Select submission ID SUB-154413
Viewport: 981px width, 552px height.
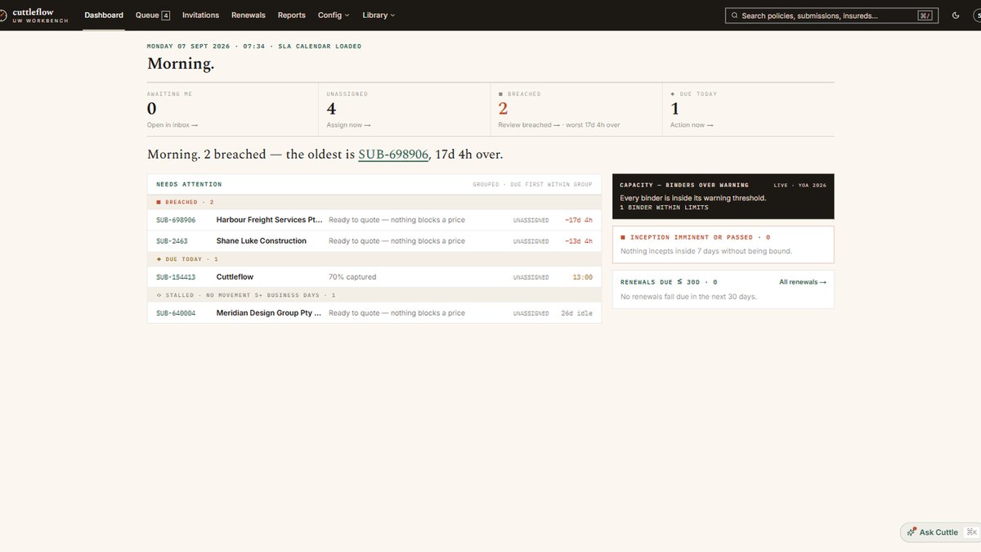tap(176, 277)
